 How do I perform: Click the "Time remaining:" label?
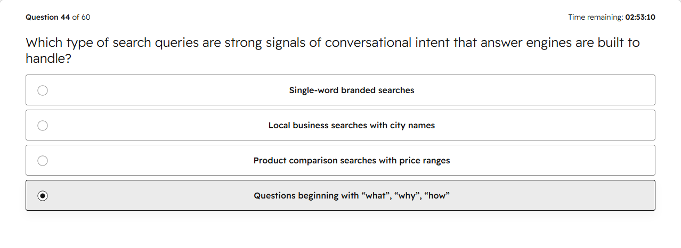[x=595, y=17]
